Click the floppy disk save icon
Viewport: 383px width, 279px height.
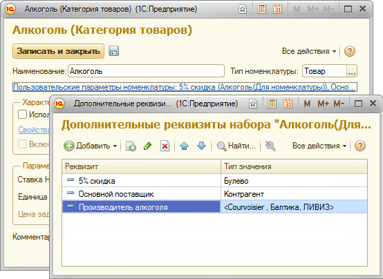pyautogui.click(x=113, y=51)
